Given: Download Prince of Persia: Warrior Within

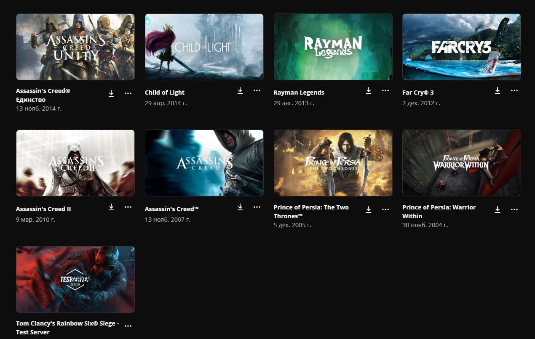Looking at the screenshot, I should (498, 209).
